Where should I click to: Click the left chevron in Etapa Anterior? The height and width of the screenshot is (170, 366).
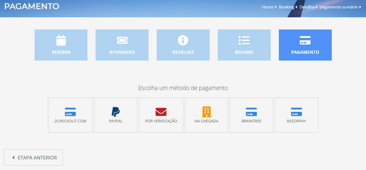13,158
